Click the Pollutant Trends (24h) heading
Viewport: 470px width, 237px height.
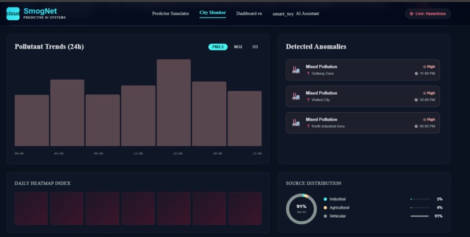[x=49, y=47]
